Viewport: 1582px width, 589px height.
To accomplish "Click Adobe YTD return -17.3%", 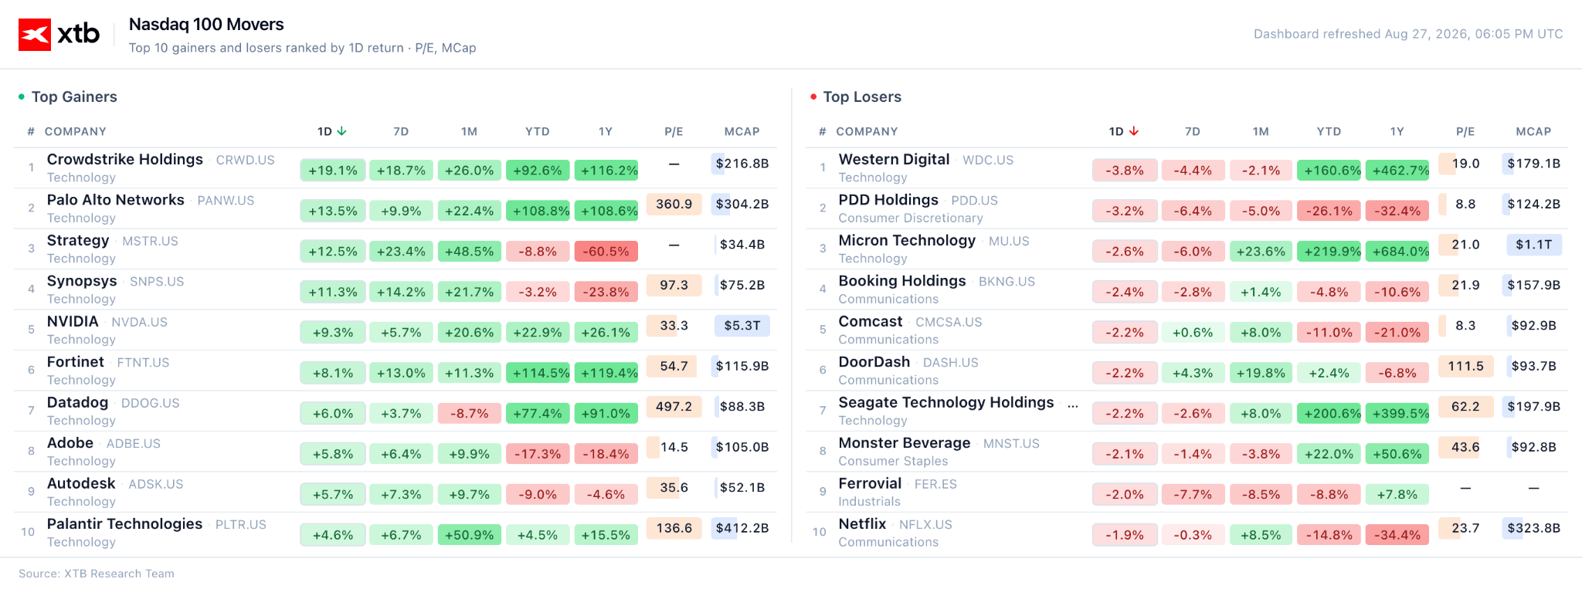I will click(x=538, y=454).
